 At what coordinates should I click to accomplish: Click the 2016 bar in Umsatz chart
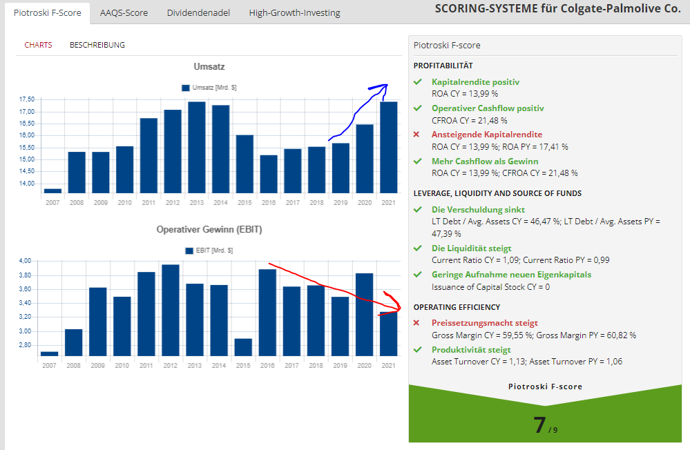coord(269,174)
